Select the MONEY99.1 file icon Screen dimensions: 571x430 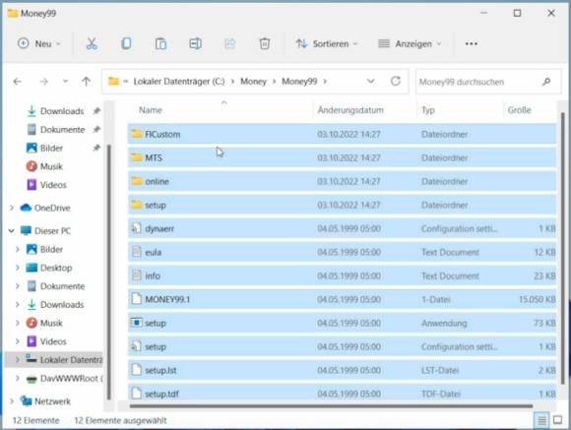click(x=137, y=299)
